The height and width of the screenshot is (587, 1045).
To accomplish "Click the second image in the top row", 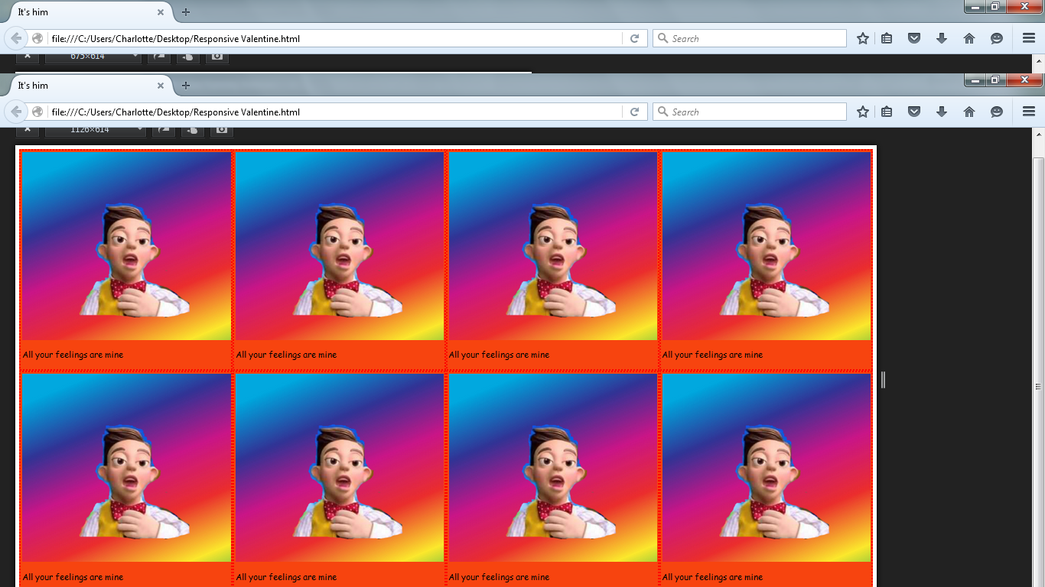I will point(340,246).
